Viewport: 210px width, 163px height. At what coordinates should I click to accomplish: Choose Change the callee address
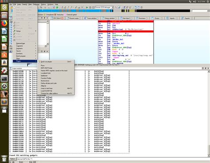56,93
